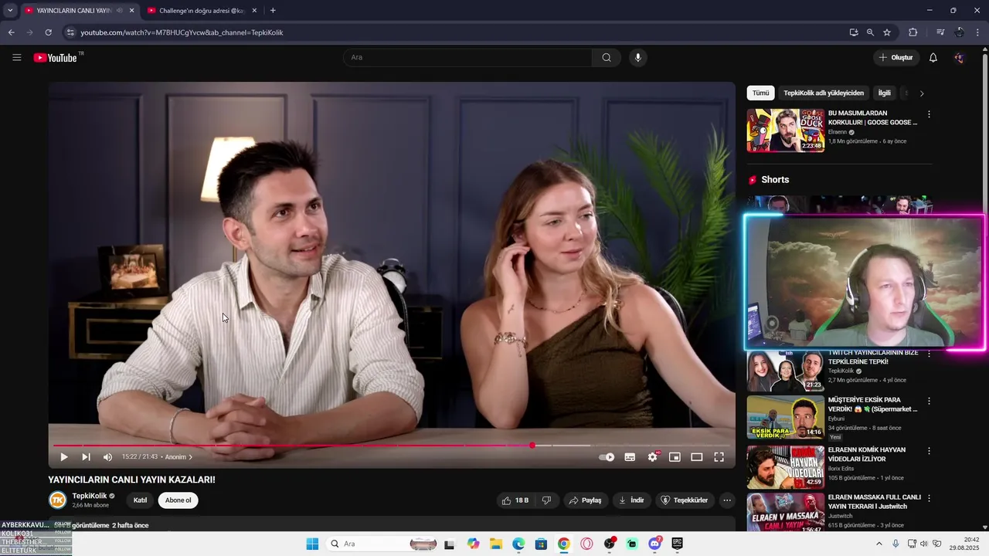Switch to miniplayer mode
The image size is (989, 556).
[x=675, y=457]
